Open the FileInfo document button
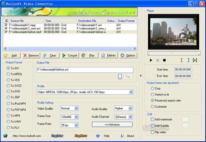 109,55
